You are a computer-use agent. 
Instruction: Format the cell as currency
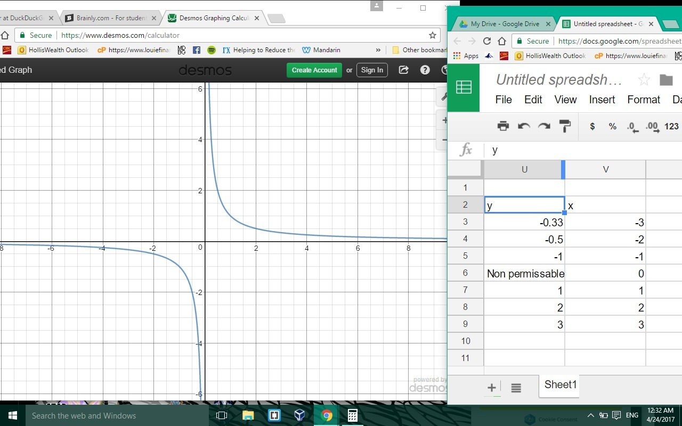coord(592,126)
